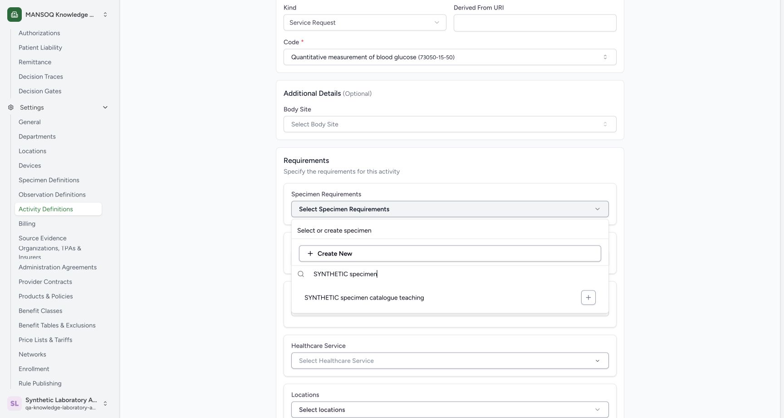Open Rule Publishing in the sidebar
The width and height of the screenshot is (784, 418).
click(40, 384)
